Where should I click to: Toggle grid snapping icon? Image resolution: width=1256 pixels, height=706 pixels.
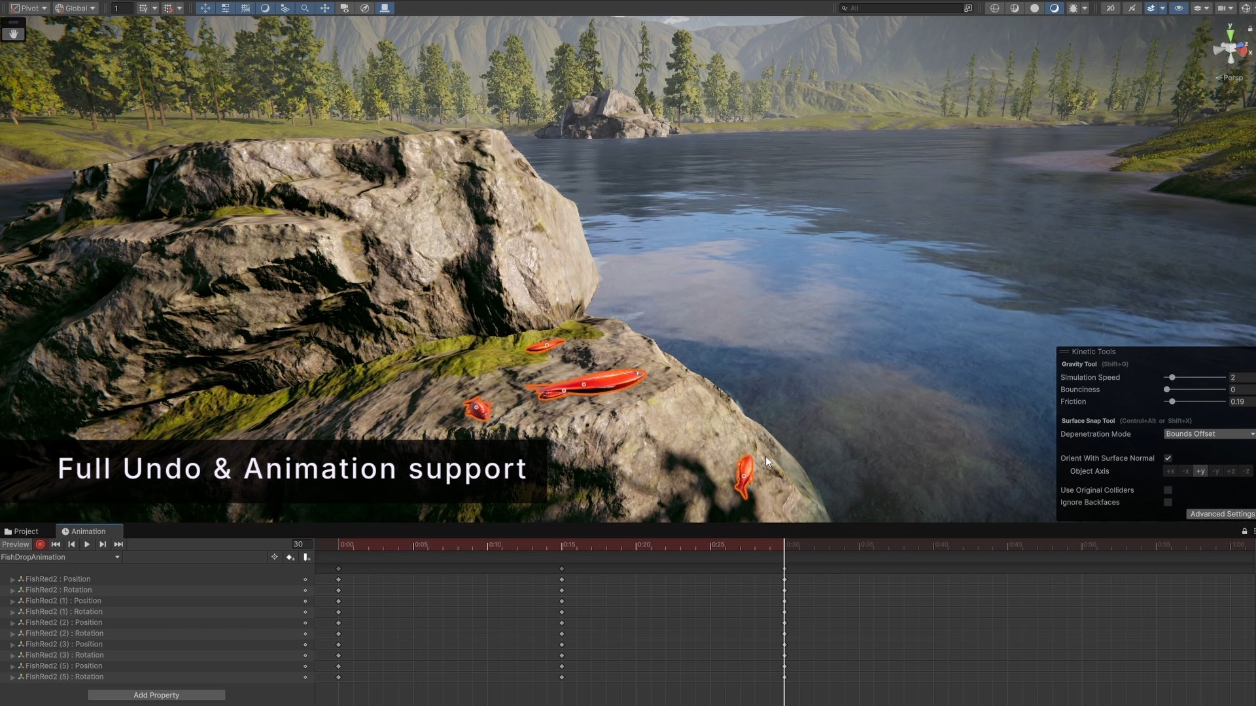pos(143,8)
